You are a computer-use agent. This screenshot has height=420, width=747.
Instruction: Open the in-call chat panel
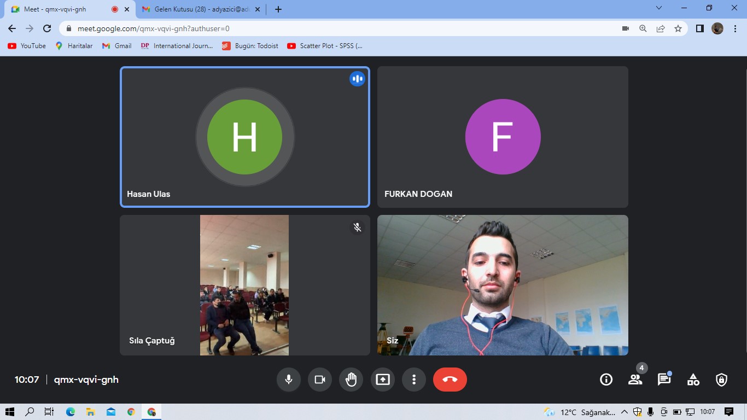(x=664, y=380)
